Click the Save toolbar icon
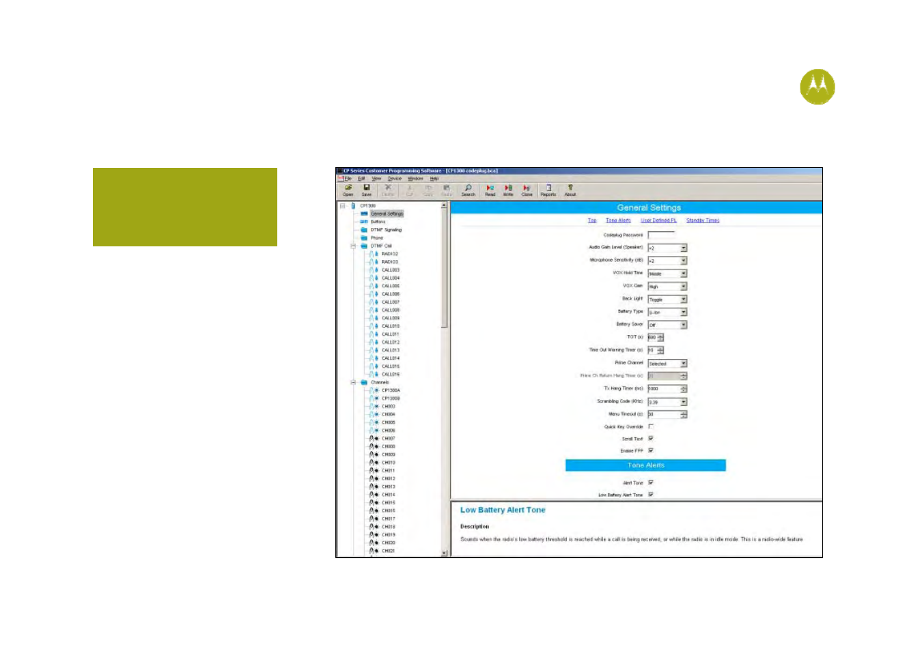Screen dimensions: 922x651 coord(367,190)
